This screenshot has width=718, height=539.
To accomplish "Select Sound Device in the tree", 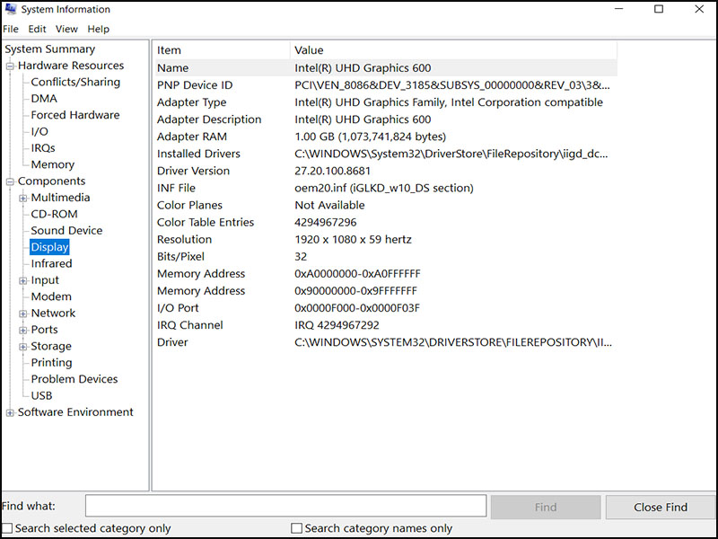I will (66, 231).
